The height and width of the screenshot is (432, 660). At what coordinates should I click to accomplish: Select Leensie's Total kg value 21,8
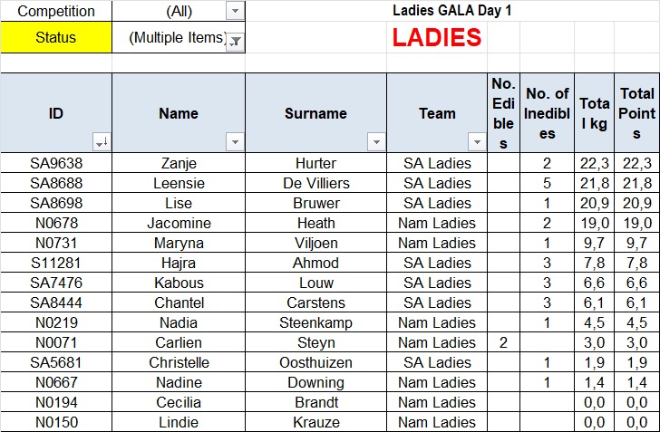click(595, 183)
